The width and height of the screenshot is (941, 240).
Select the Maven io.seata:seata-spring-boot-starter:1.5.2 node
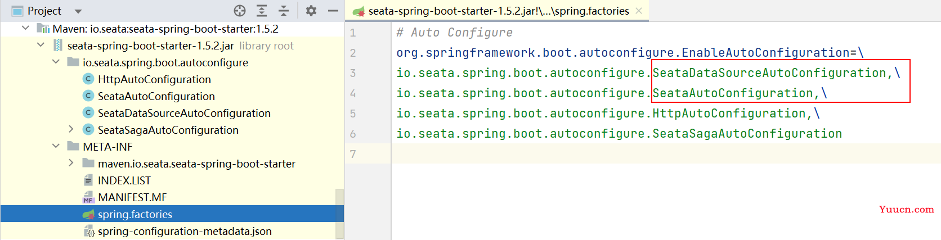[165, 29]
